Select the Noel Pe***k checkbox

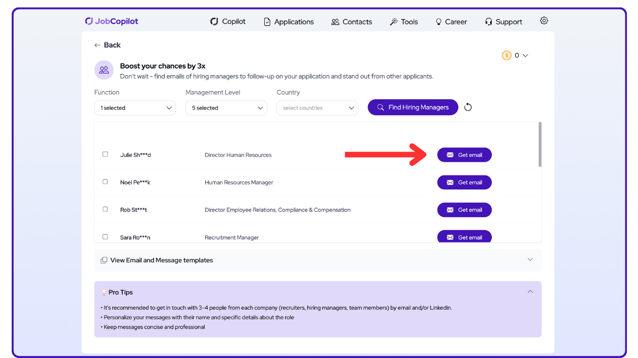pos(105,182)
